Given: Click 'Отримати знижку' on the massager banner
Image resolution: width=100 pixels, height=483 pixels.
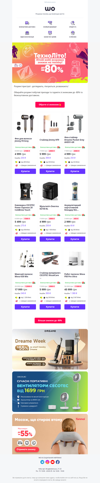Looking at the screenshot, I should coord(26,449).
